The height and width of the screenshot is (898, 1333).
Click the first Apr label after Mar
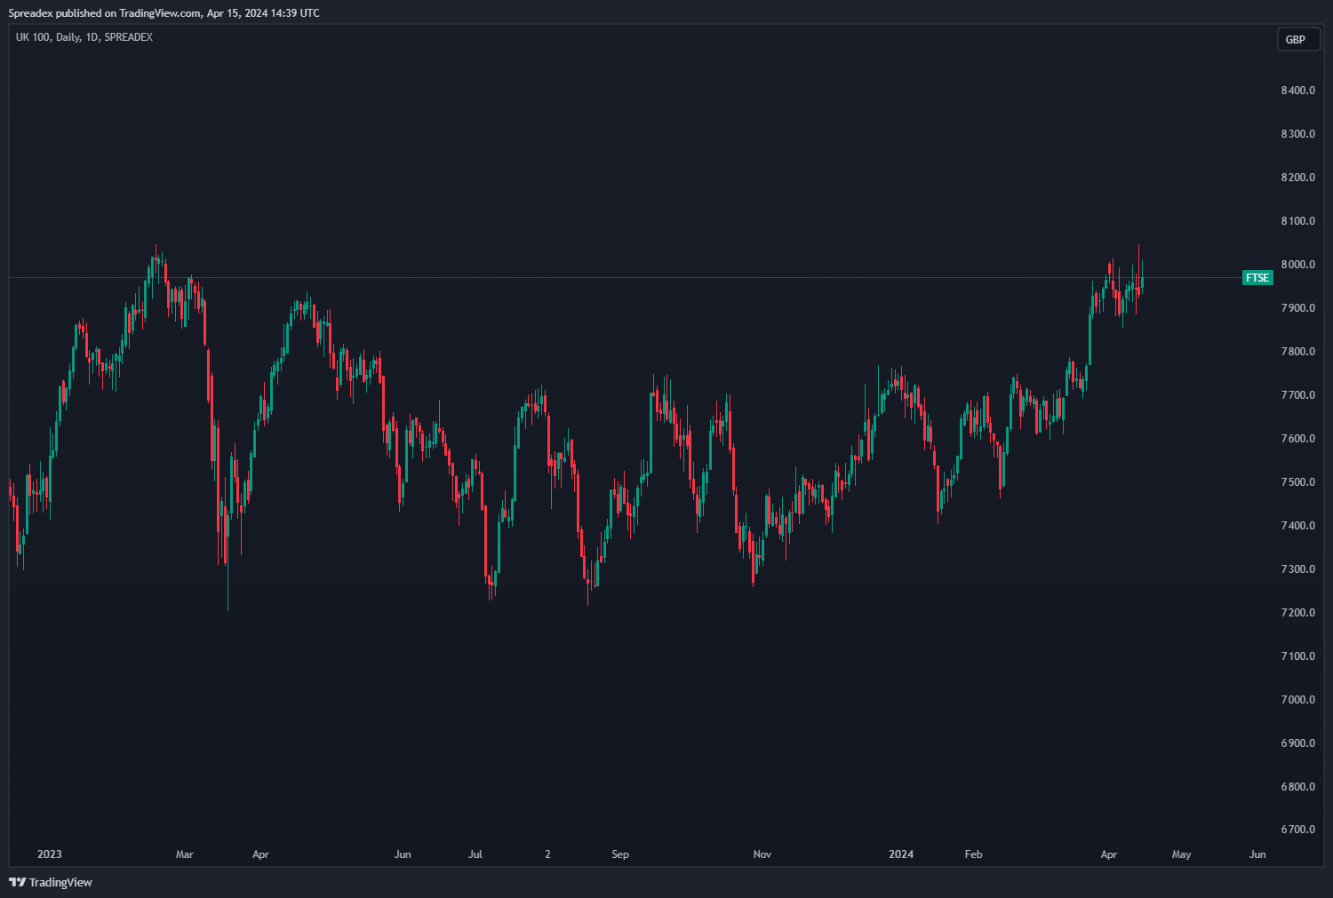(260, 854)
